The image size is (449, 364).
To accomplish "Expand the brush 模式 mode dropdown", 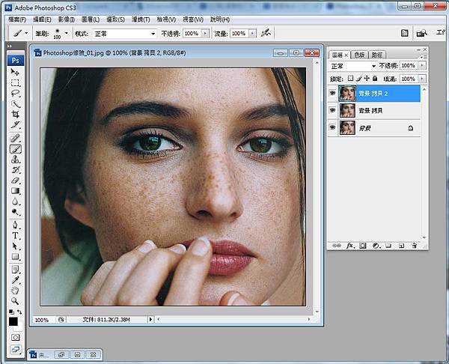I will pyautogui.click(x=123, y=34).
